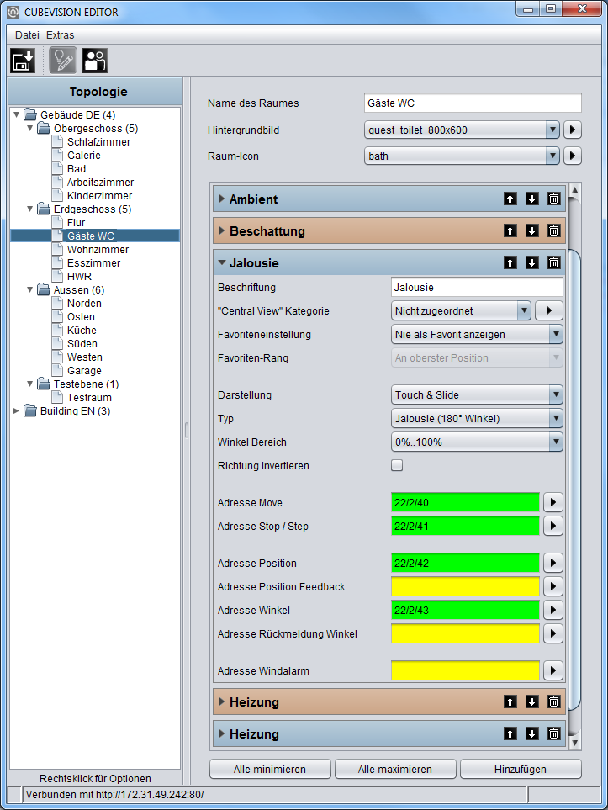The width and height of the screenshot is (608, 810).
Task: Expand the Building EN tree node
Action: pos(16,411)
